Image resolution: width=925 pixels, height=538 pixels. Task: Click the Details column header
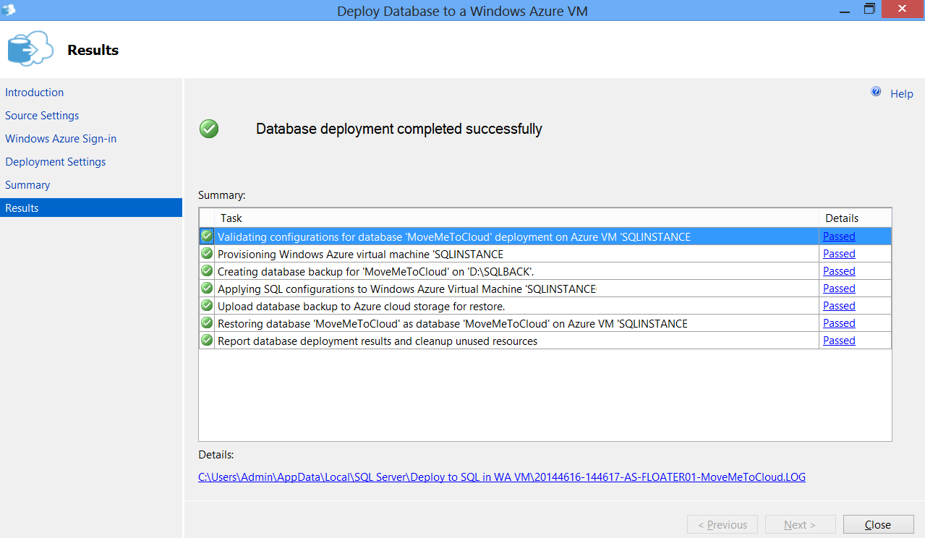click(842, 218)
